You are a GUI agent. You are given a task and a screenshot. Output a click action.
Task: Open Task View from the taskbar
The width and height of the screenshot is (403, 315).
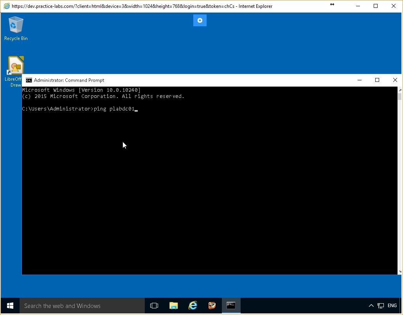pyautogui.click(x=154, y=306)
